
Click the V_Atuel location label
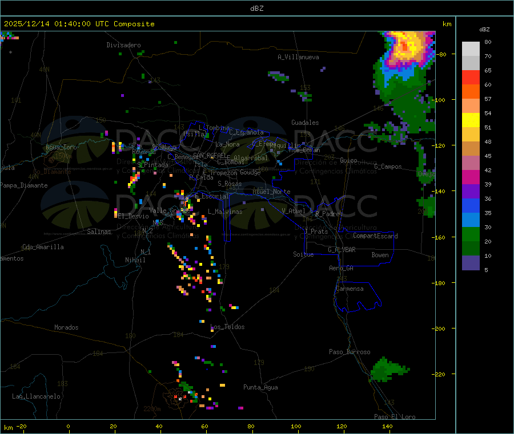[x=294, y=211]
